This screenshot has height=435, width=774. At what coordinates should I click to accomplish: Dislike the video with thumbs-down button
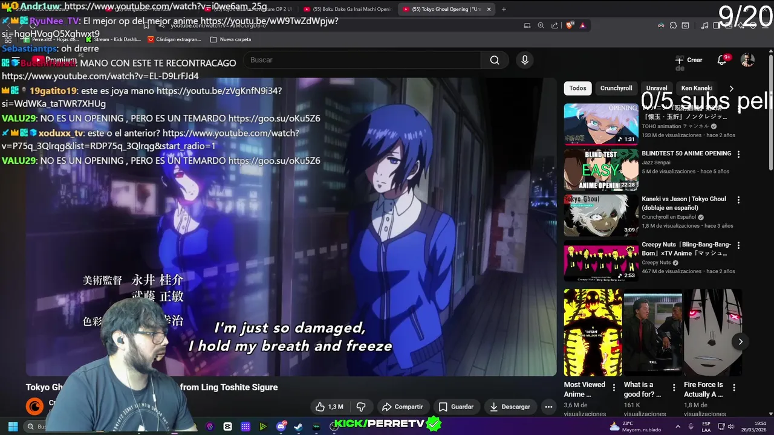pyautogui.click(x=361, y=407)
